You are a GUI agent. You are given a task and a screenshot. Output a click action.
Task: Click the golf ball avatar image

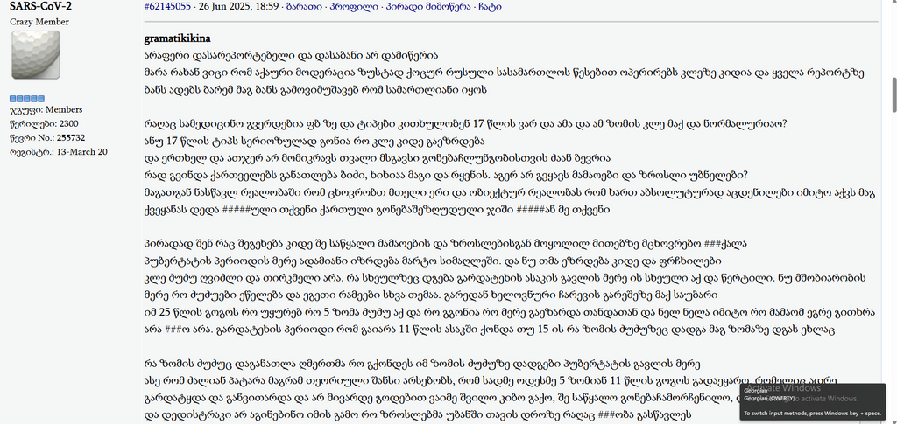click(35, 55)
